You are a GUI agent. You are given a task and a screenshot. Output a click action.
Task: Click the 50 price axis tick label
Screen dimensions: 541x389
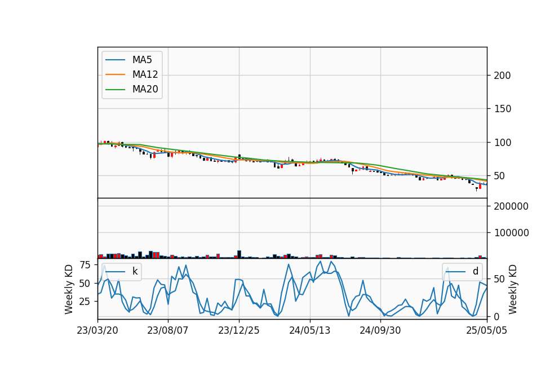(499, 176)
